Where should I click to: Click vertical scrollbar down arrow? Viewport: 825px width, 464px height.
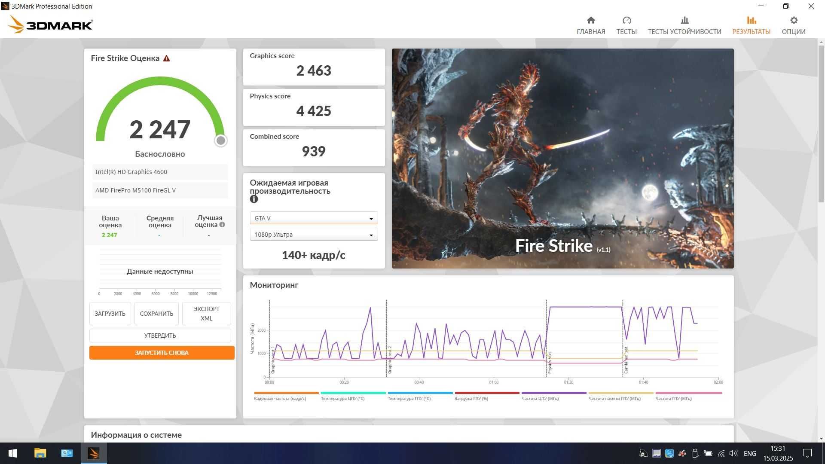point(821,439)
